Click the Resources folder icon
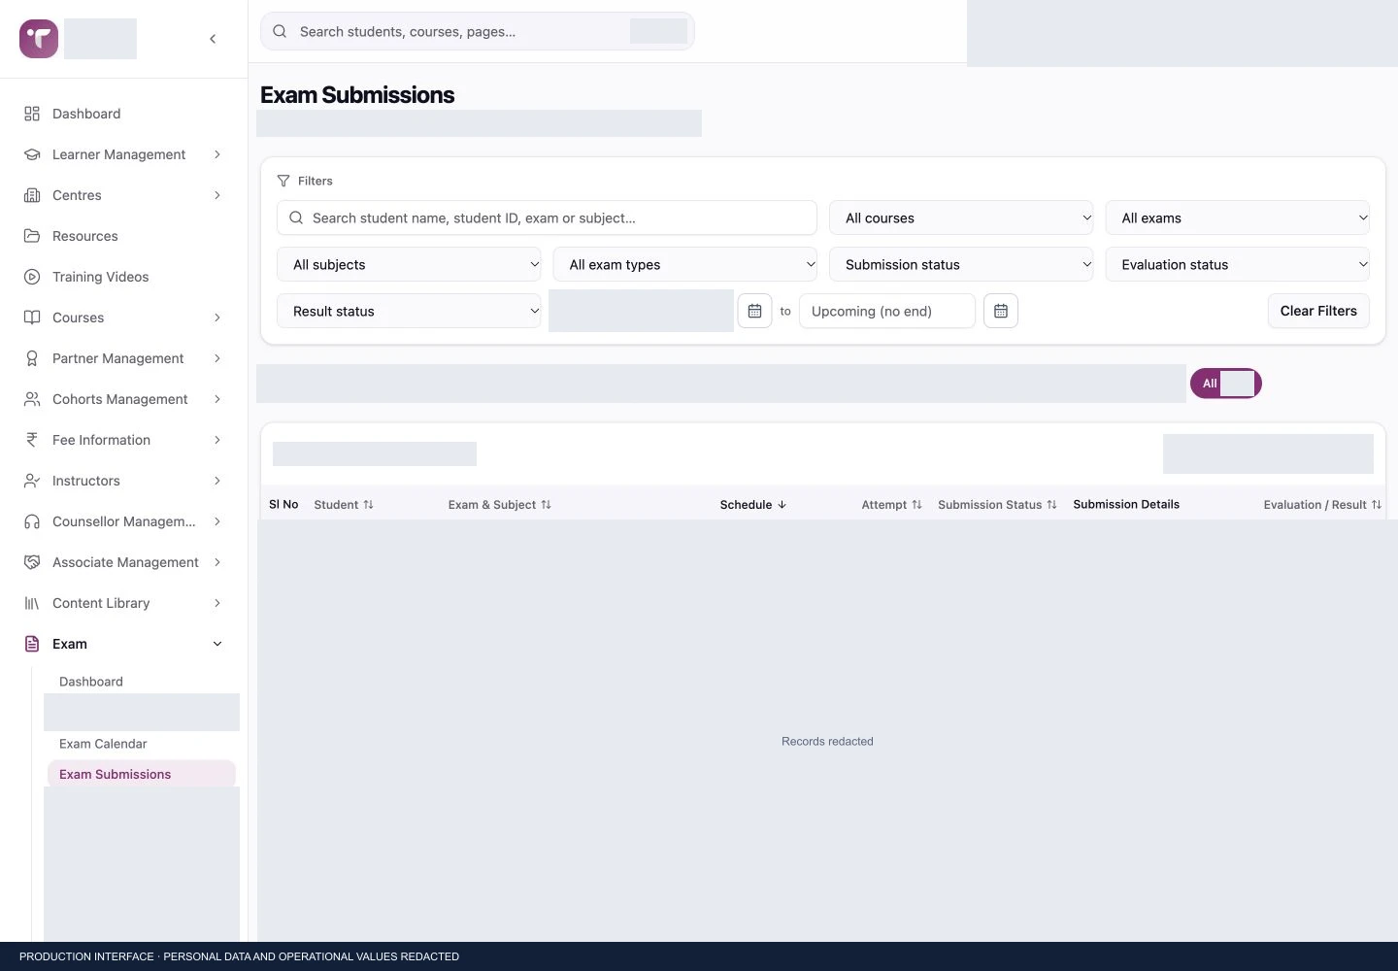 [x=32, y=236]
